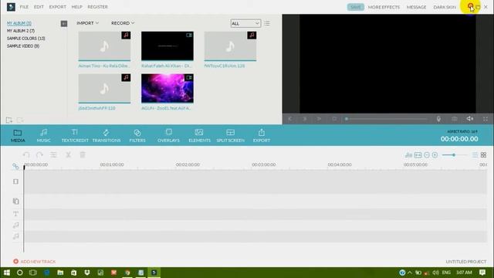
Task: Select Sample Video (9) album
Action: point(23,46)
